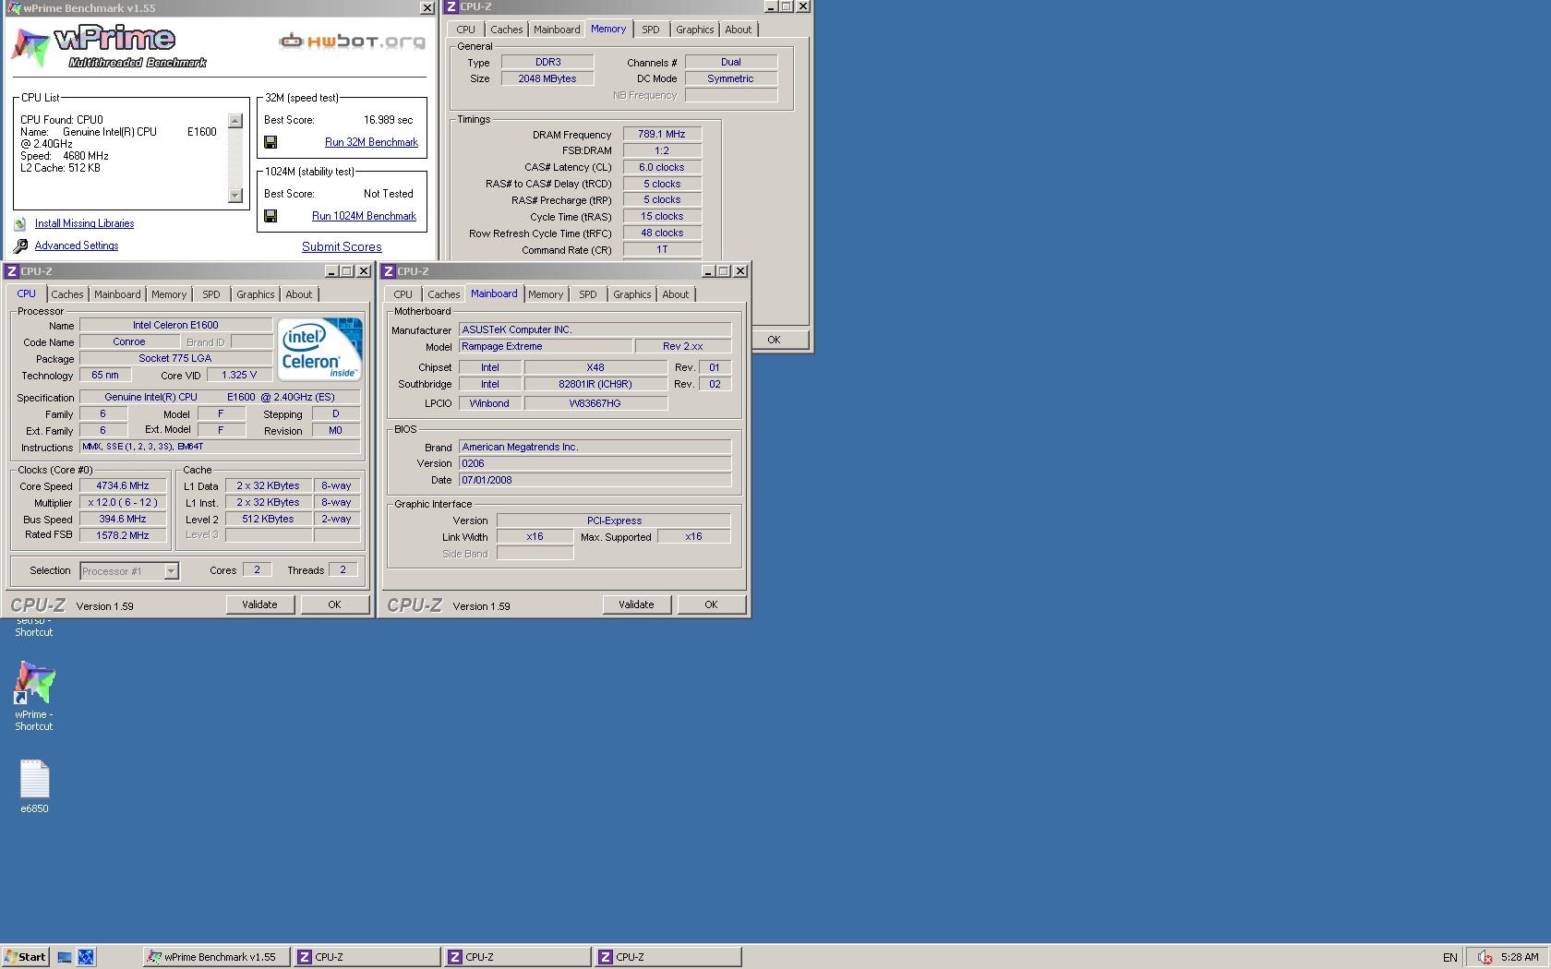Click the Advanced Settings key icon
This screenshot has height=969, width=1551.
pos(20,245)
